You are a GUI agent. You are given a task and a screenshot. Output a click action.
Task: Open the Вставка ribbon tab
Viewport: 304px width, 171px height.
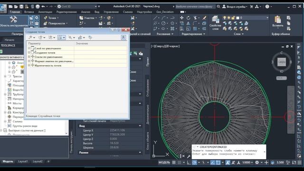click(29, 12)
